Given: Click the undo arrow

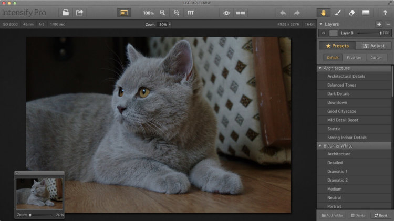Looking at the screenshot, I should click(x=283, y=13).
